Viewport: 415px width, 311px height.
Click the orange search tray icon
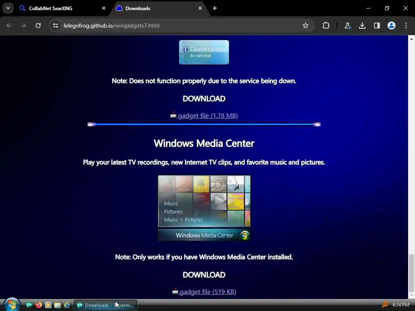coord(385,305)
